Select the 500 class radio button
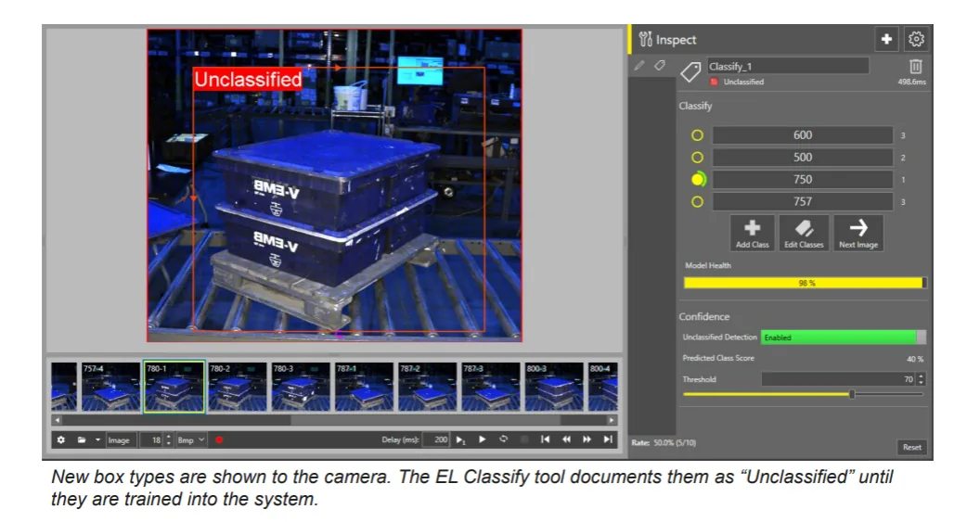The width and height of the screenshot is (967, 522). [697, 157]
